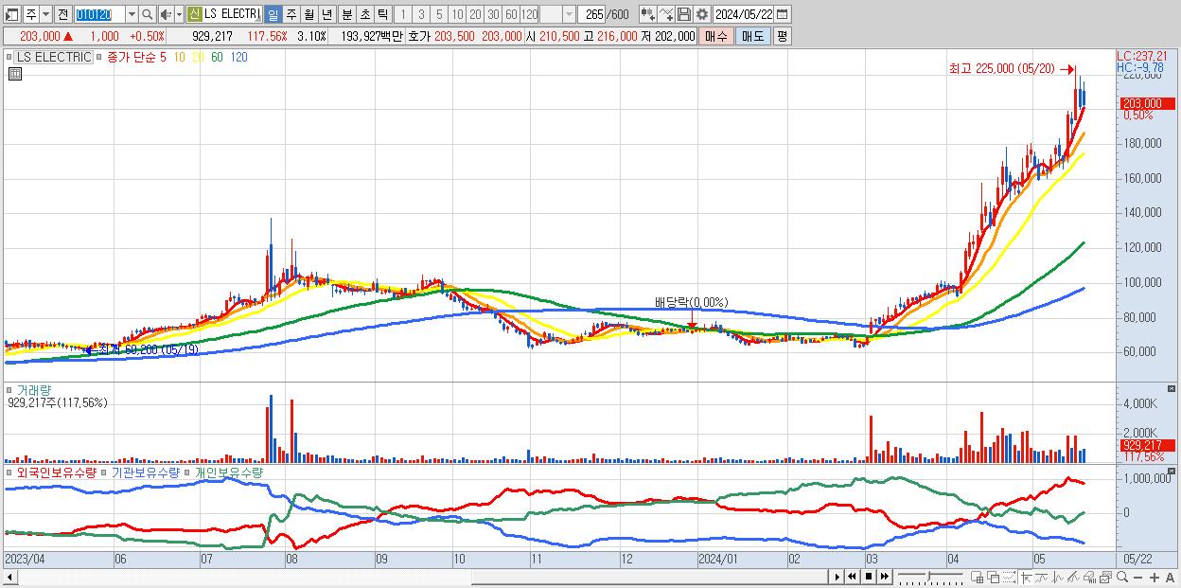Select the 월 monthly period toggle

click(x=308, y=14)
